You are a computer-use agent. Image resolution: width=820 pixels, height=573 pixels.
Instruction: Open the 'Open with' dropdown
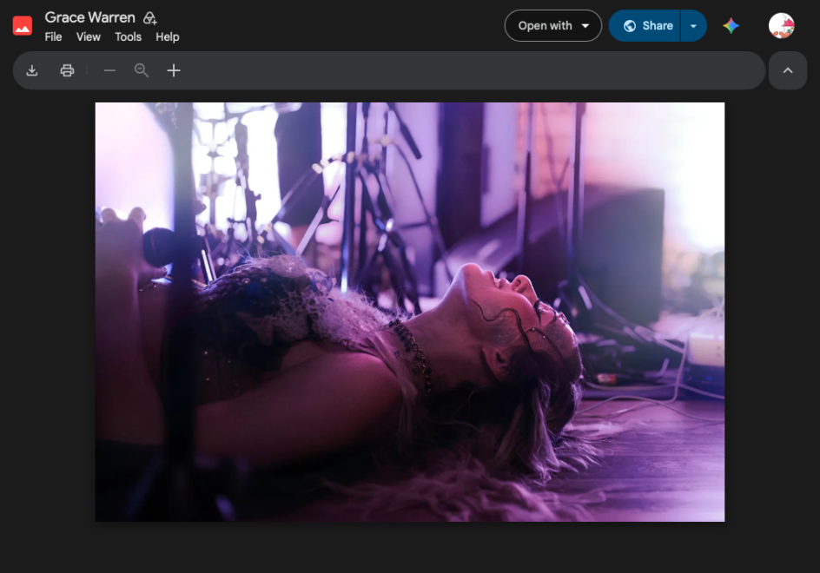pos(553,26)
